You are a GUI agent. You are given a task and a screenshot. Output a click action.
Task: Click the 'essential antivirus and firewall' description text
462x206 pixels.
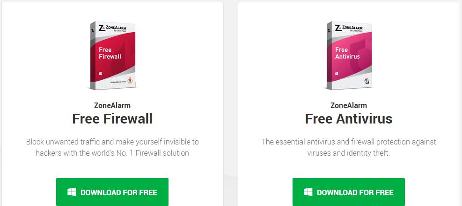pyautogui.click(x=349, y=147)
